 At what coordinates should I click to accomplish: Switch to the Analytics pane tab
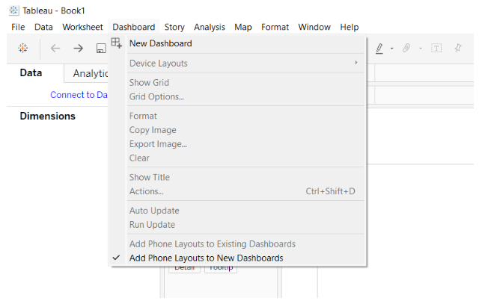91,73
